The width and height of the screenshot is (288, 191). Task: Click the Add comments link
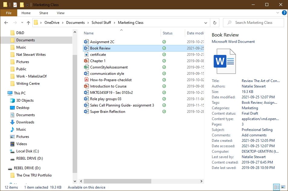(254, 135)
